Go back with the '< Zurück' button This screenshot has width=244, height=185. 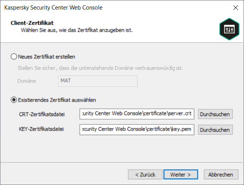click(x=145, y=174)
